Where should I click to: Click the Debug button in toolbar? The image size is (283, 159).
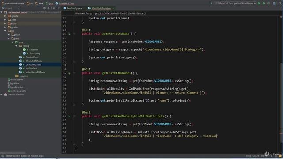point(264,3)
